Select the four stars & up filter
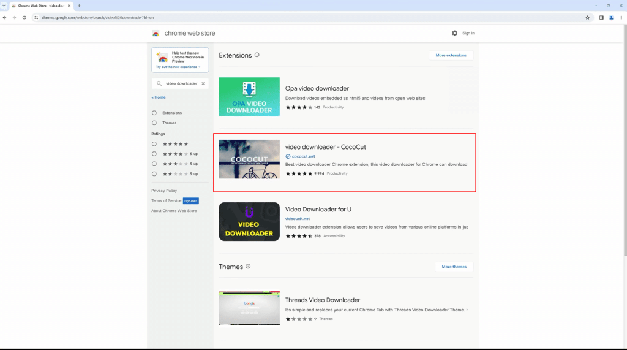This screenshot has width=627, height=350. [154, 154]
